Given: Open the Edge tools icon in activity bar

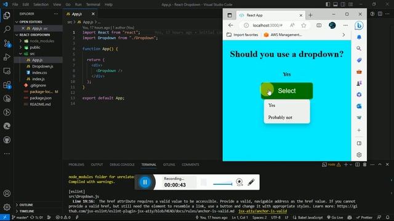Looking at the screenshot, I should tap(7, 126).
